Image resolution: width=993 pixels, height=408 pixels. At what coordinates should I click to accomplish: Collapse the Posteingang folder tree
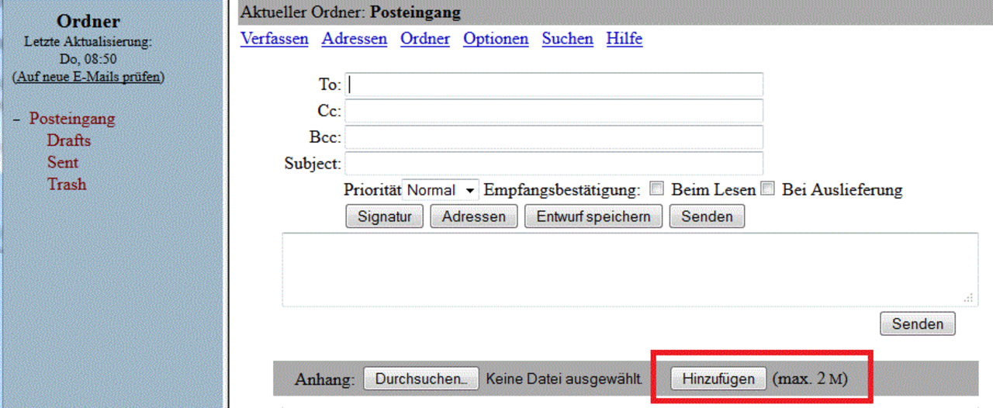point(16,120)
